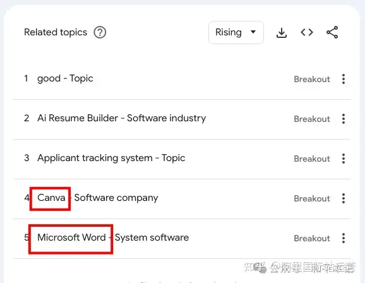365x283 pixels.
Task: Open Microsoft Word - System software topic
Action: pos(113,238)
